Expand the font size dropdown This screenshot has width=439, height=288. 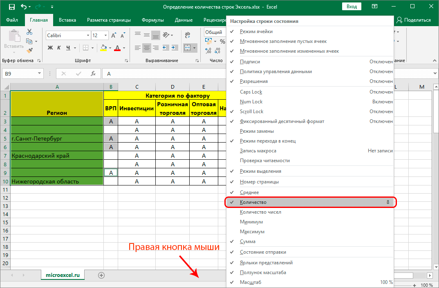(106, 36)
